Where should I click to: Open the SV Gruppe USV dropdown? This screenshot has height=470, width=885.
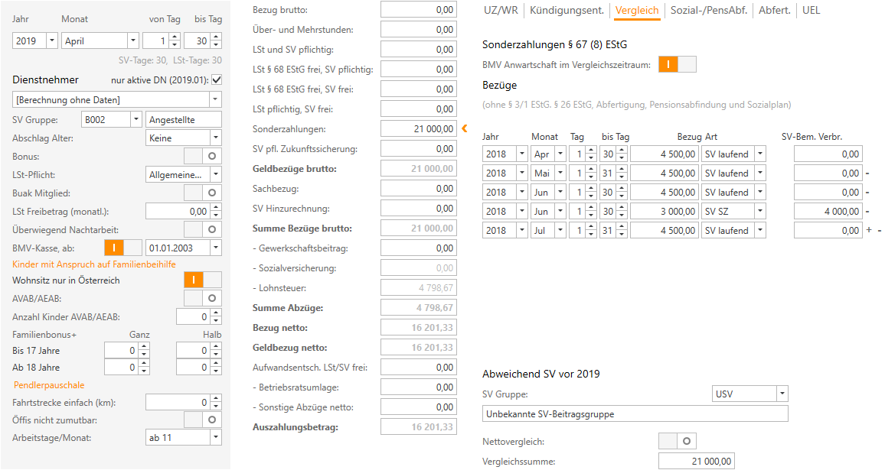[x=782, y=394]
